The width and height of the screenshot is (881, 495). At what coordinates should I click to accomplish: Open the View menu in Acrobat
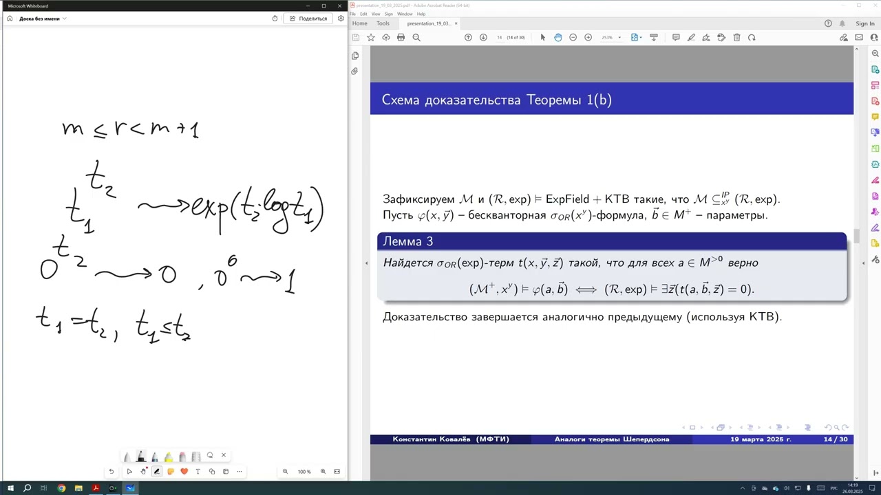376,14
